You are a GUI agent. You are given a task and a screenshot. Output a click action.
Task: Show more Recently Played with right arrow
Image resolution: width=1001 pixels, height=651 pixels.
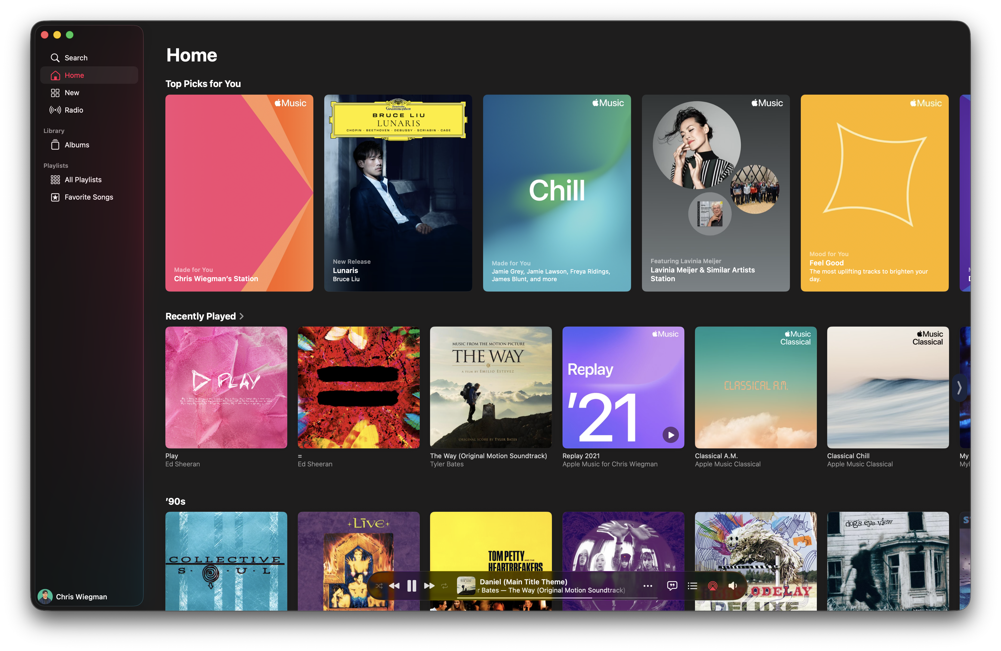[959, 387]
